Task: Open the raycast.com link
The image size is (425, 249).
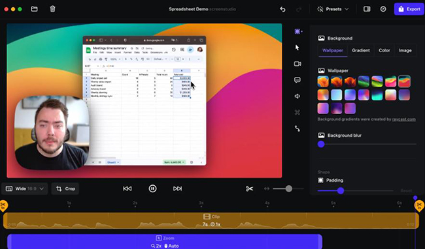Action: click(403, 119)
